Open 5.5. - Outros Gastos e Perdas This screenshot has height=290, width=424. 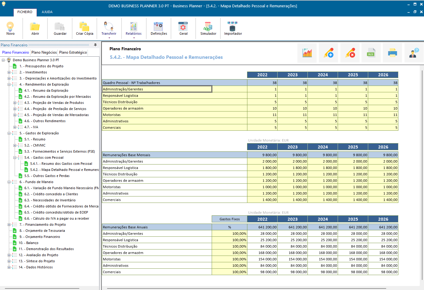(x=47, y=176)
